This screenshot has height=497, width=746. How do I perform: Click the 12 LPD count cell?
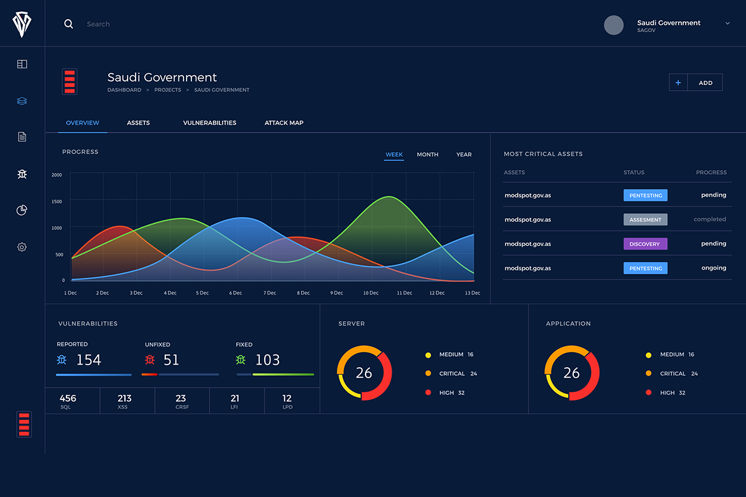click(x=292, y=401)
